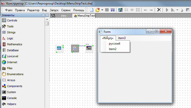Choose the русский menu entry in Form
This screenshot has width=191, height=108.
click(x=114, y=44)
